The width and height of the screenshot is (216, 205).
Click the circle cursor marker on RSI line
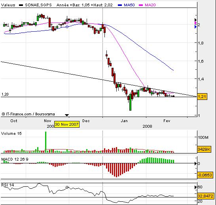click(67, 187)
